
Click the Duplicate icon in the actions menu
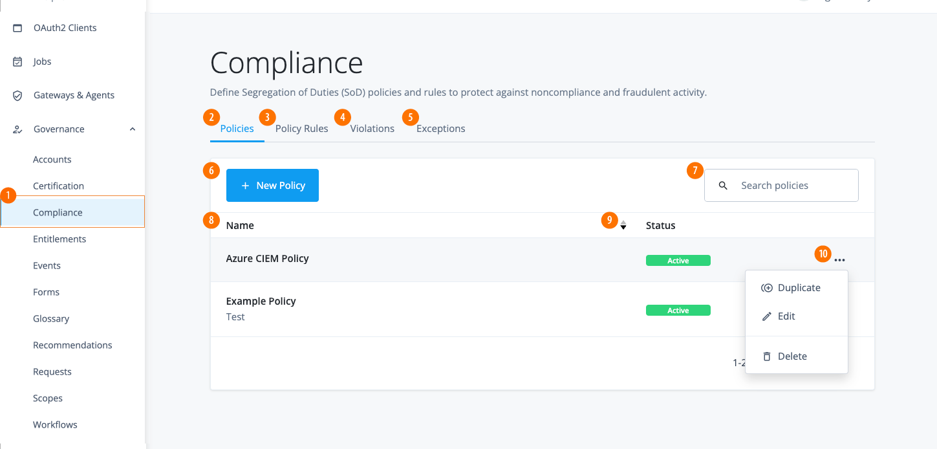click(767, 287)
